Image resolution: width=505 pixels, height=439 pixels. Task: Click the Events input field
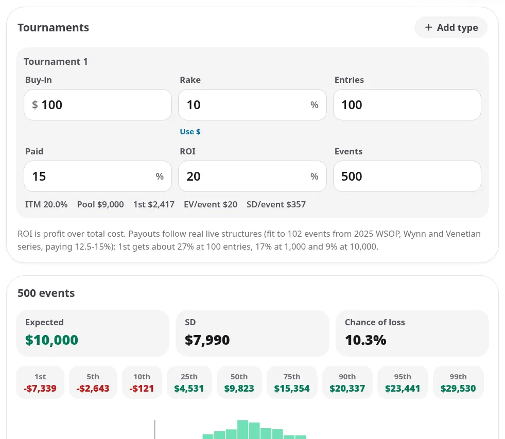click(x=407, y=176)
